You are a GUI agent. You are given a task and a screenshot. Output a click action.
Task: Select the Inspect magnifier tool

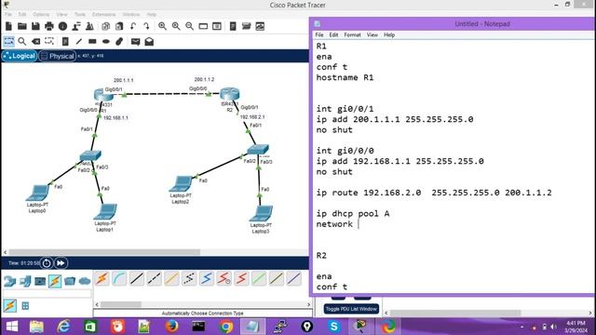(x=22, y=41)
